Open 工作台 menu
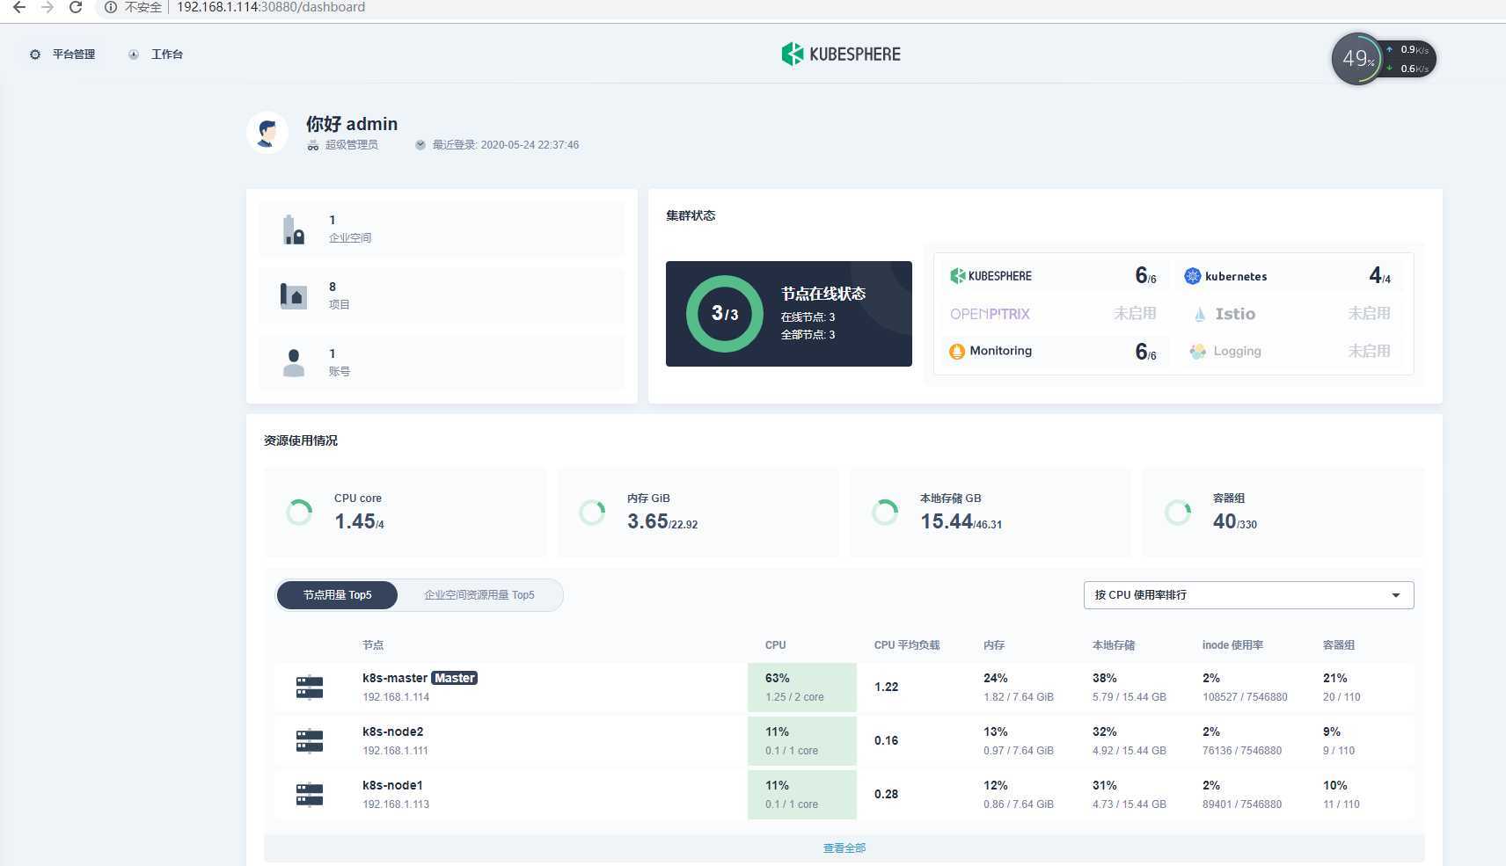This screenshot has width=1506, height=866. (x=156, y=55)
